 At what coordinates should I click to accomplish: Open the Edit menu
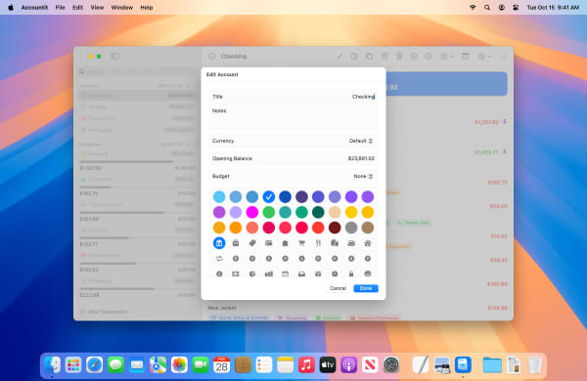78,7
